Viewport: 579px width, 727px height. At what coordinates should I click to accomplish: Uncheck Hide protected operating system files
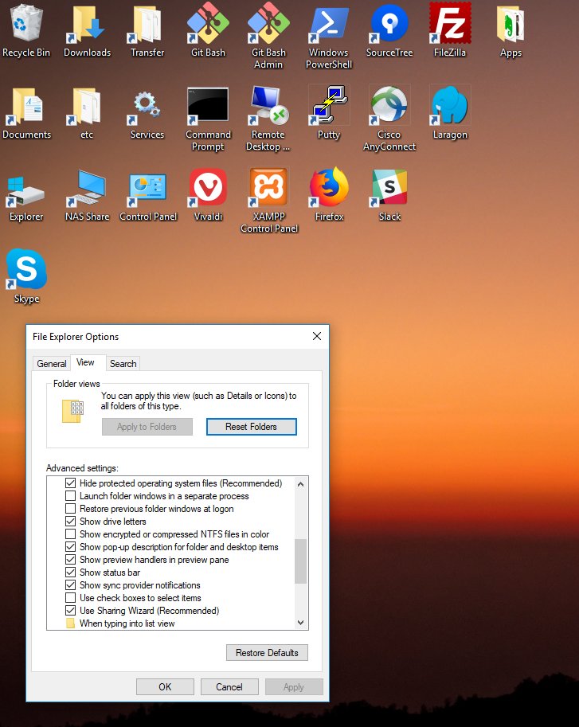click(x=70, y=483)
